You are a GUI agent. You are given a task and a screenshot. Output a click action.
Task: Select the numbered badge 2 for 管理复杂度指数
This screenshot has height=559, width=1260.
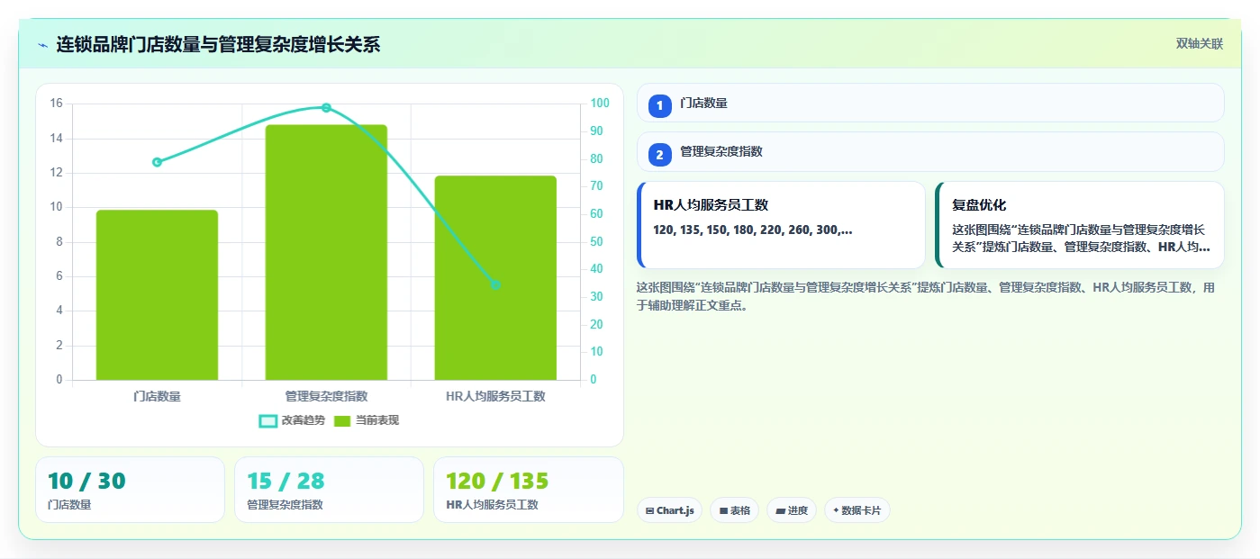click(x=660, y=155)
